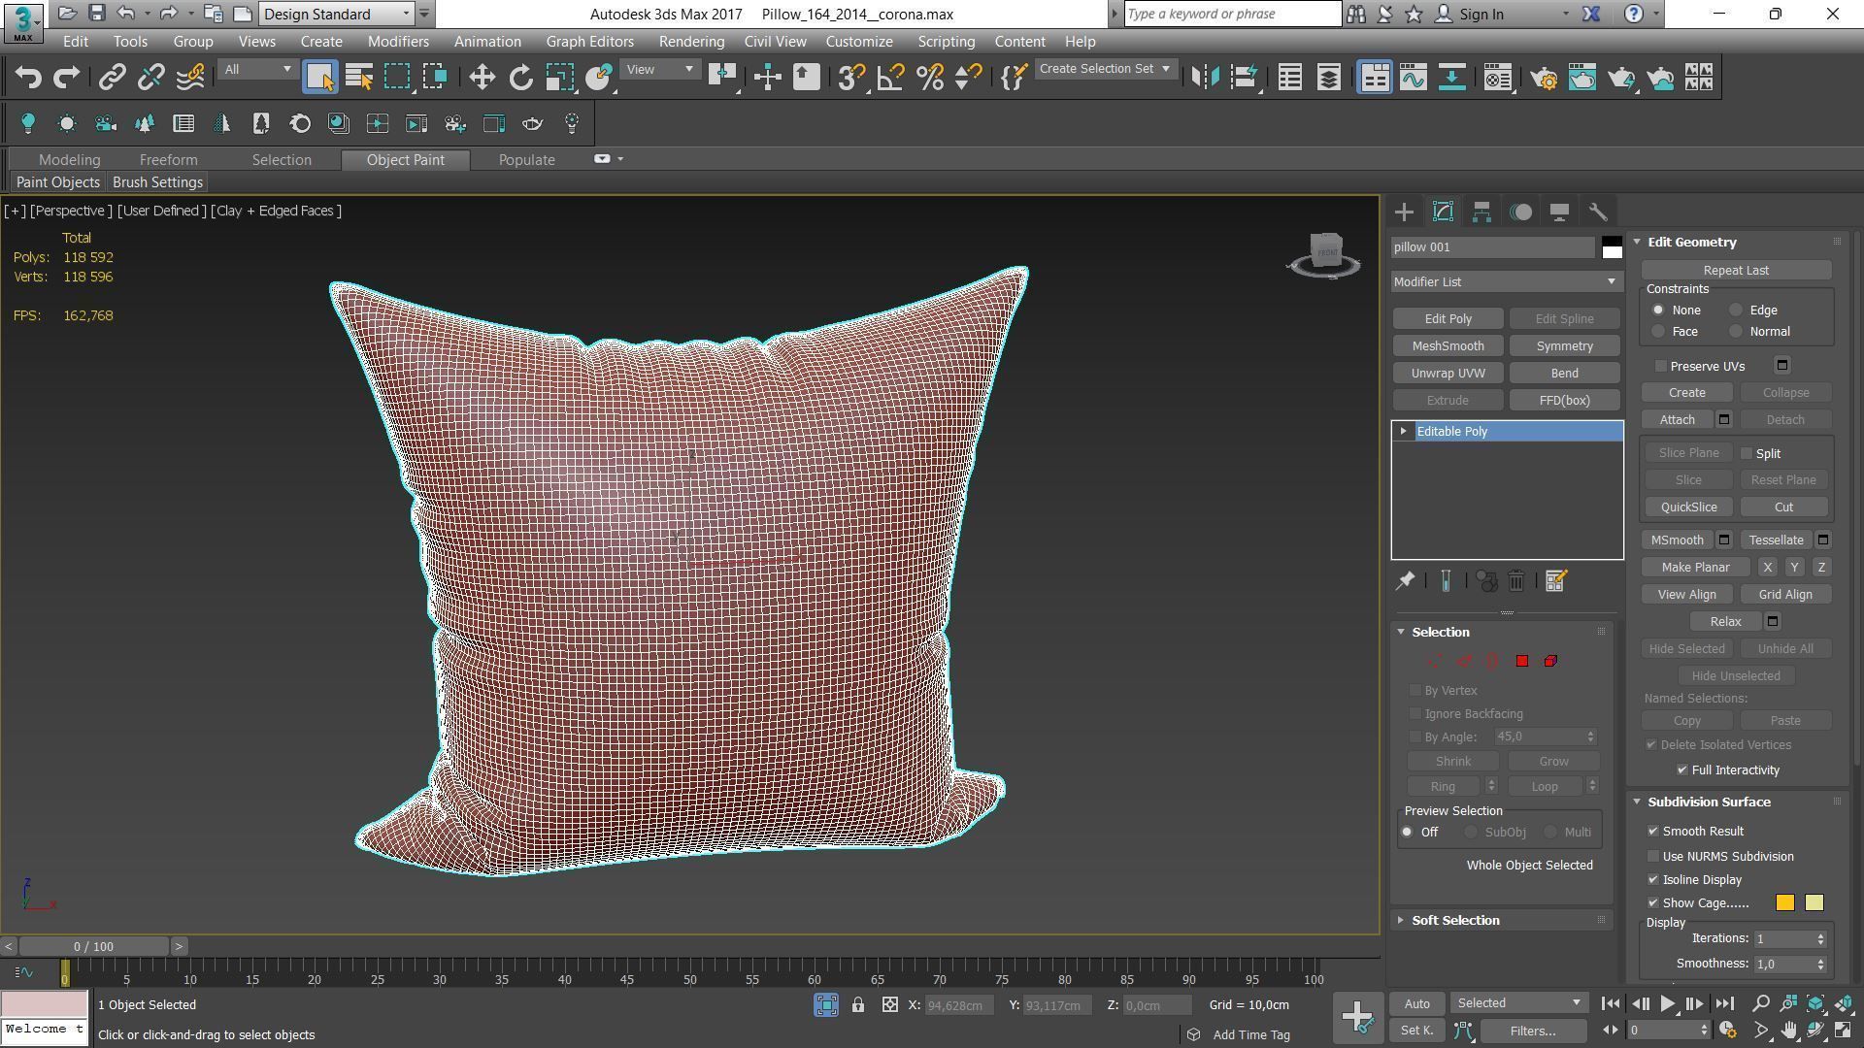Select Polygon sub-object level icon
Screen dimensions: 1864x1048
pyautogui.click(x=1522, y=661)
